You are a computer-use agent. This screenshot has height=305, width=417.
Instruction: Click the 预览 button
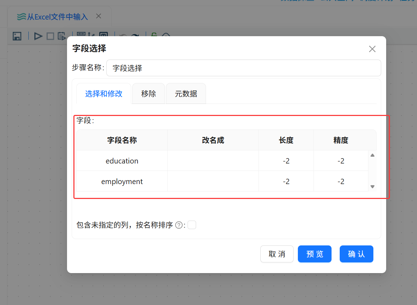(315, 254)
